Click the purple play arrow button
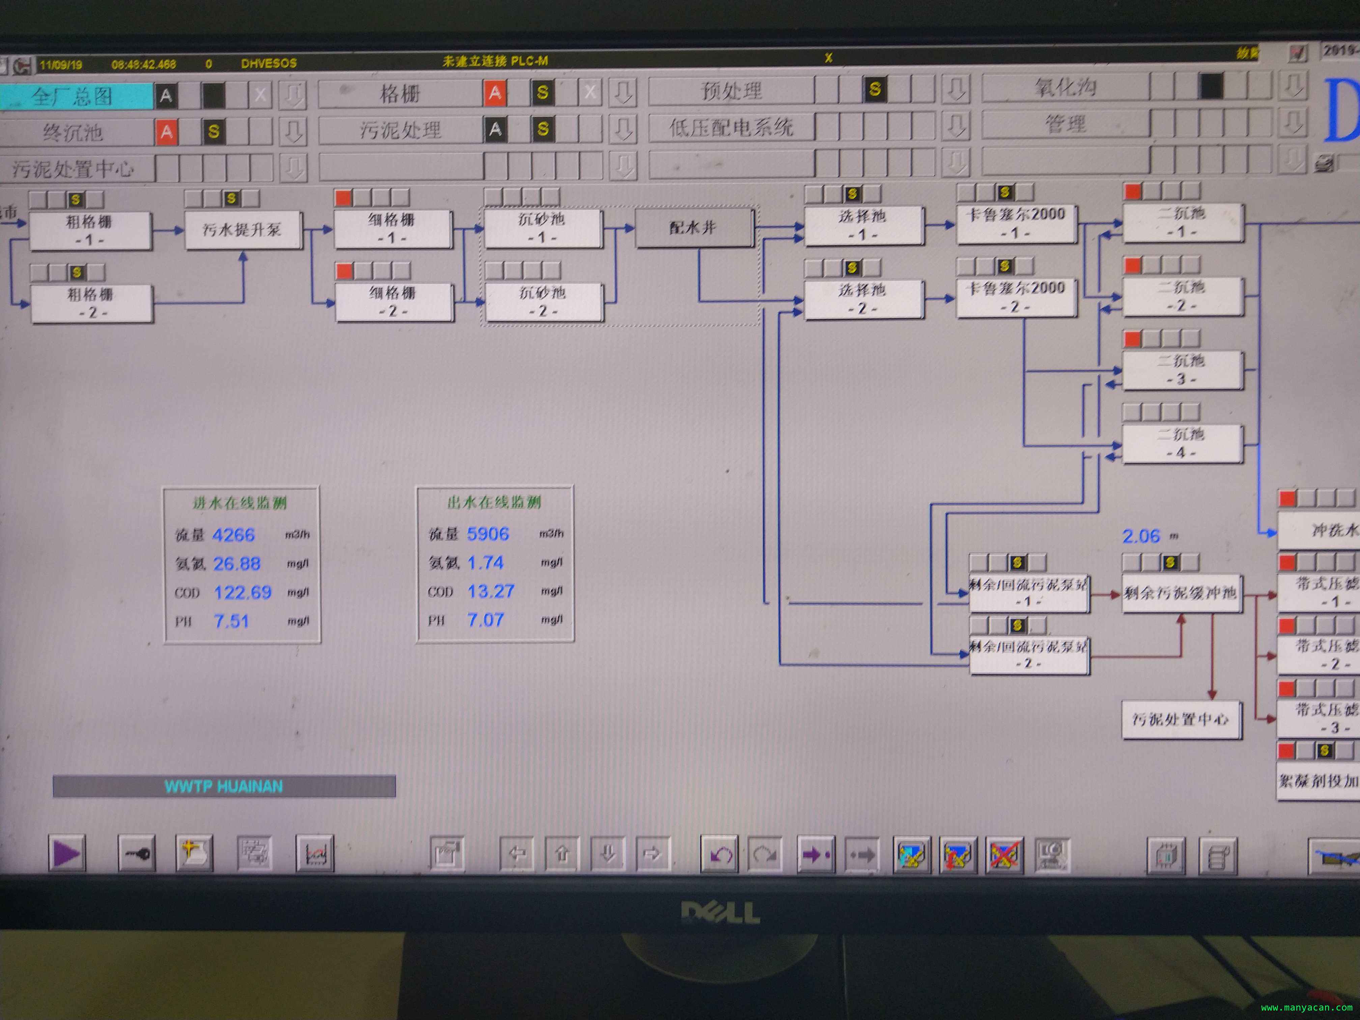The width and height of the screenshot is (1360, 1020). pyautogui.click(x=66, y=853)
